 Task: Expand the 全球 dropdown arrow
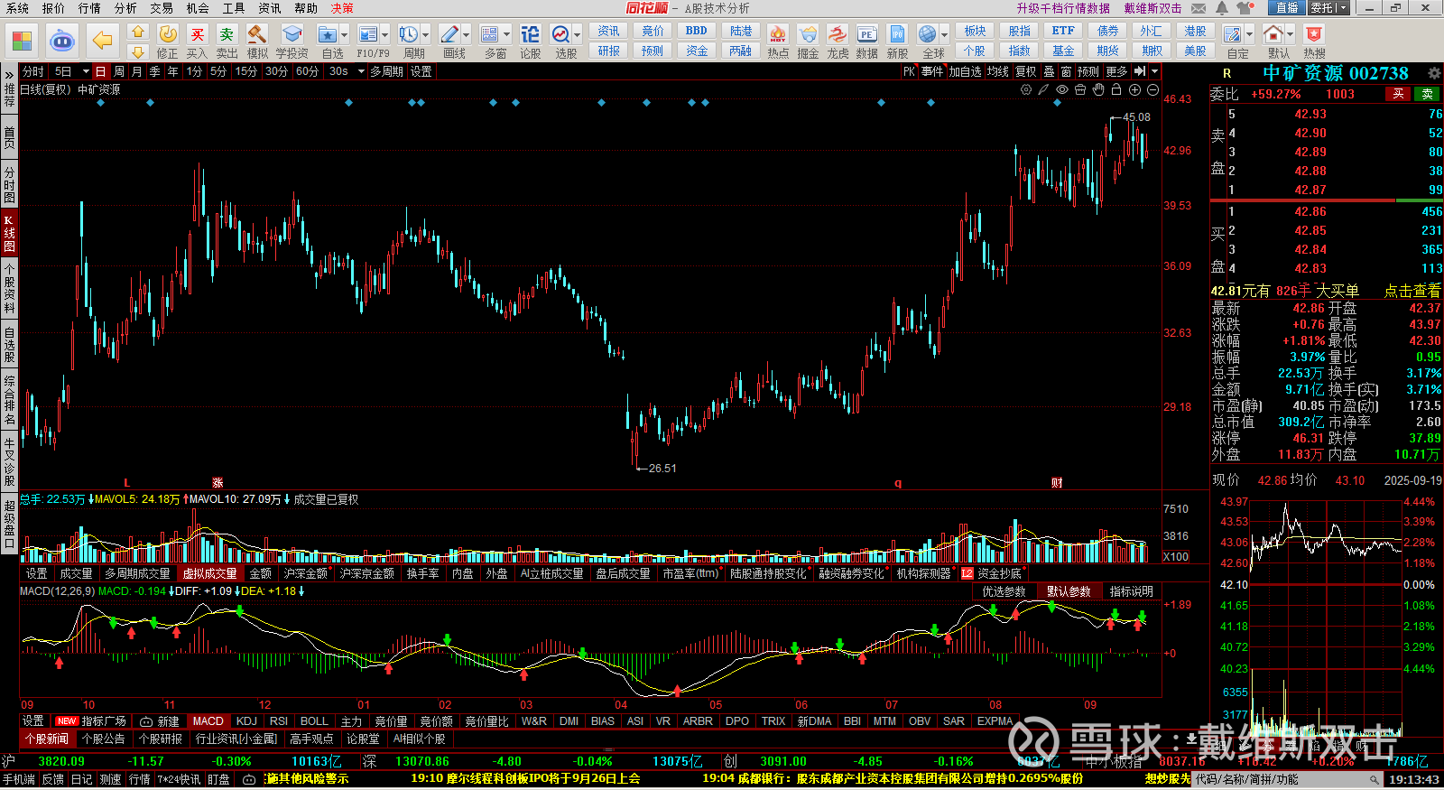coord(944,35)
